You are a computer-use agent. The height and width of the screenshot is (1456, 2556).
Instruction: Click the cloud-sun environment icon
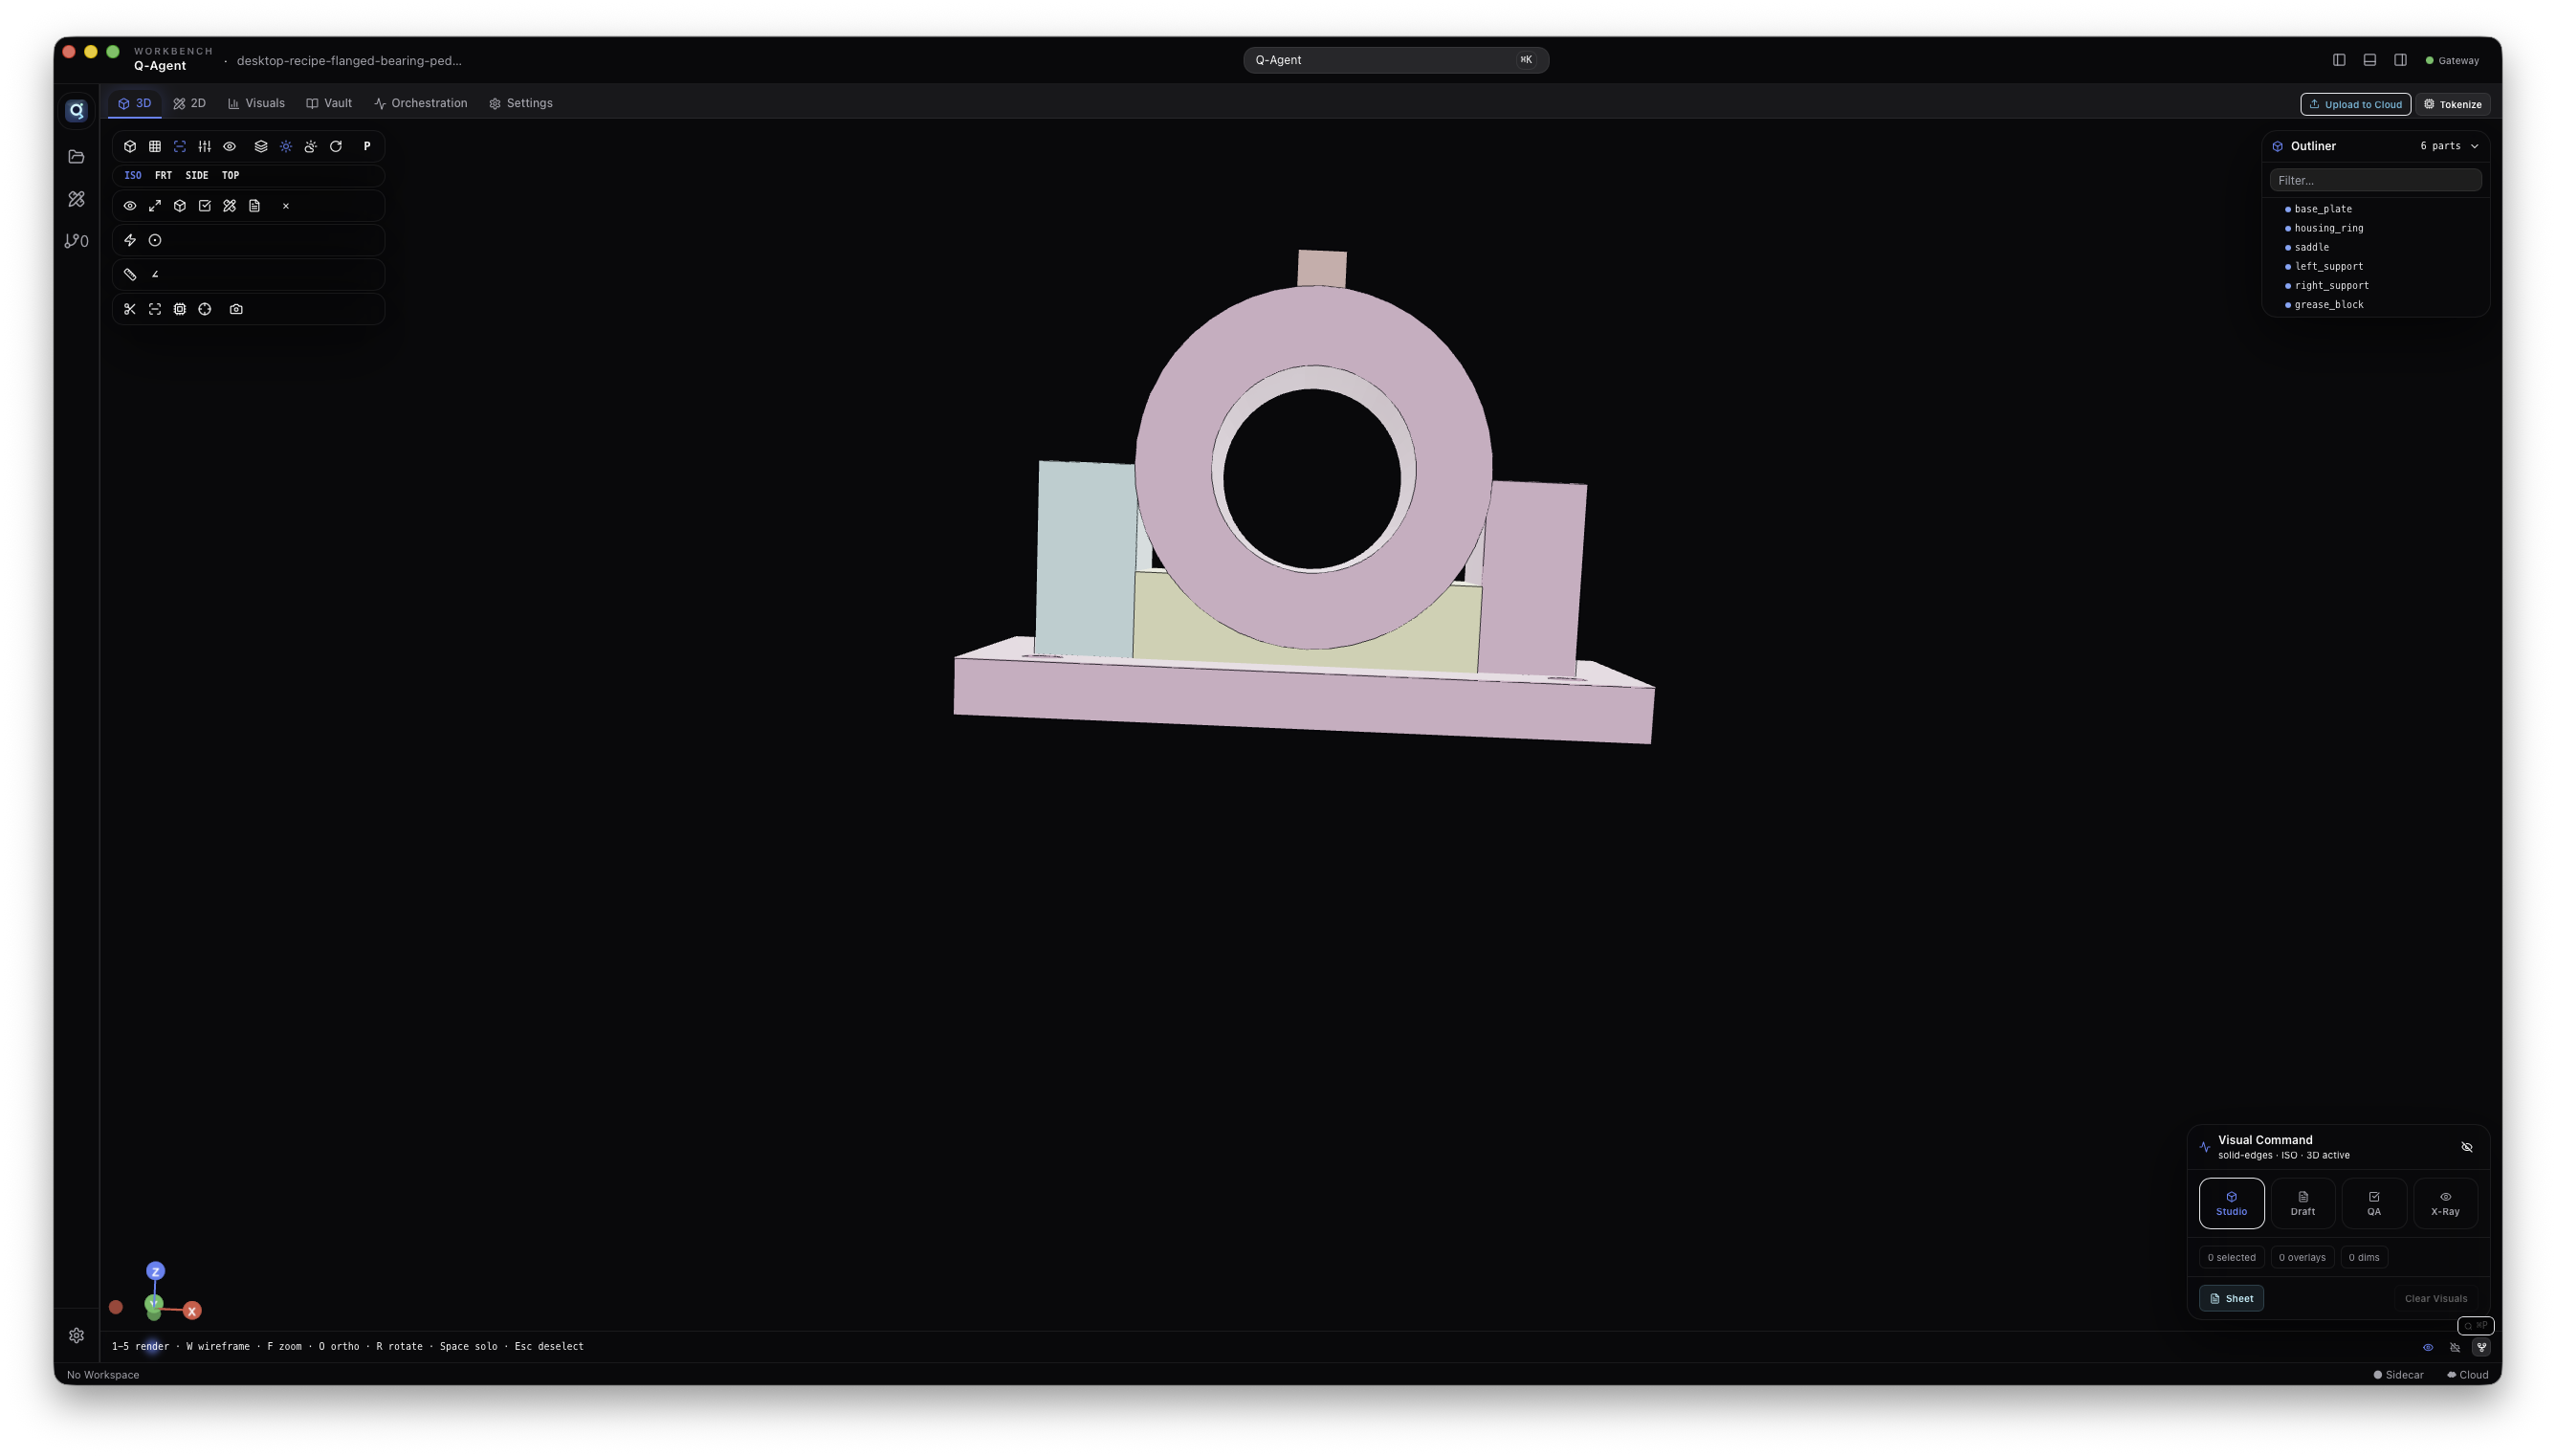coord(311,146)
